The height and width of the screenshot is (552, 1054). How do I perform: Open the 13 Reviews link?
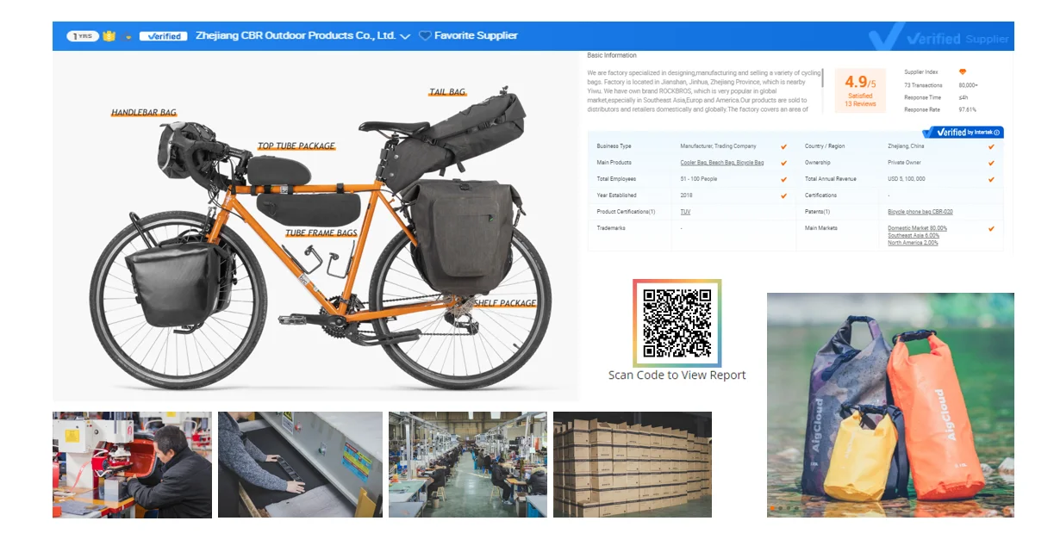click(860, 104)
